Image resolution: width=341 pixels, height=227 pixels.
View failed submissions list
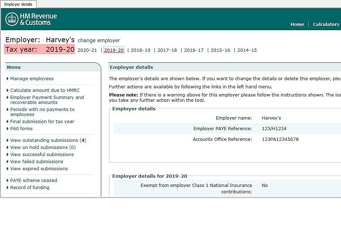37,162
